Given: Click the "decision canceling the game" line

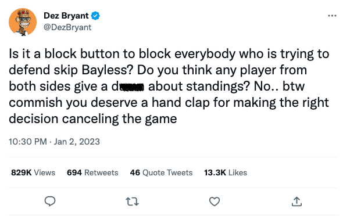Looking at the screenshot, I should coord(93,119).
